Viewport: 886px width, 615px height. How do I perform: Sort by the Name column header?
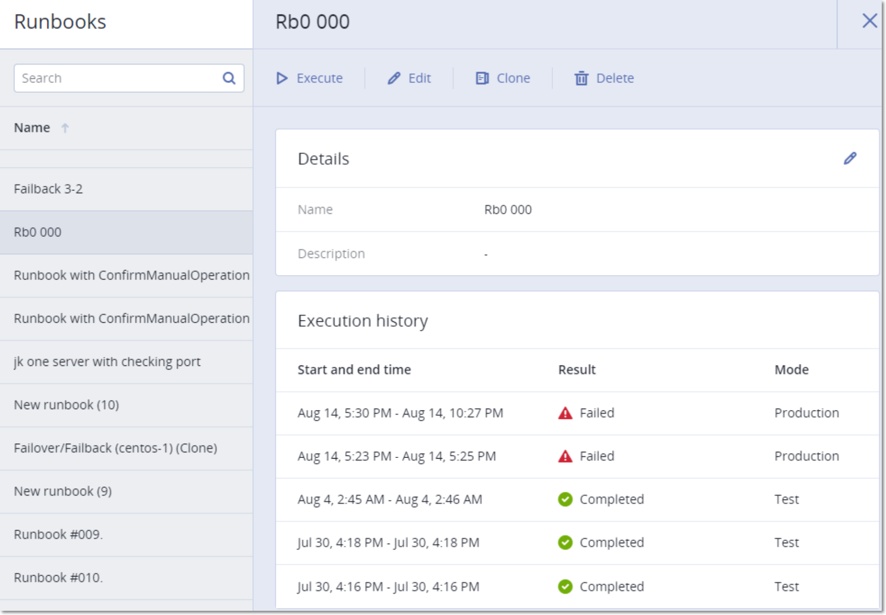[x=32, y=128]
